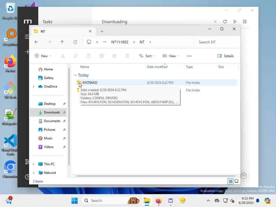276x207 pixels.
Task: Open Notepad++ desktop shortcut
Action: click(x=10, y=116)
